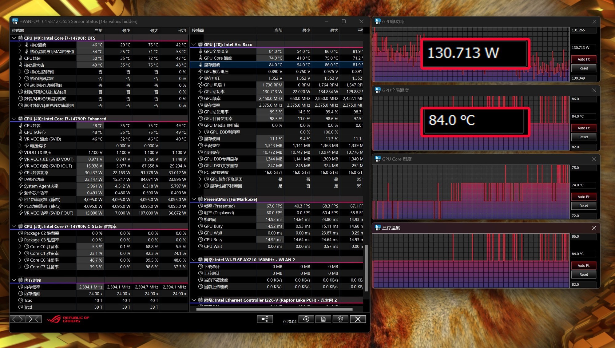Click Auto Fit in GPU总功率 graph
This screenshot has width=615, height=348.
pyautogui.click(x=583, y=59)
